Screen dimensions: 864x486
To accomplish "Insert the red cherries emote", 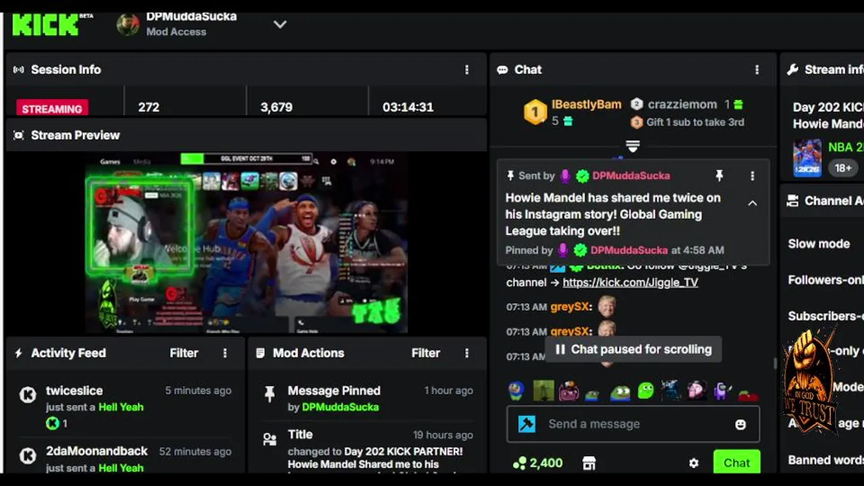I will pyautogui.click(x=748, y=395).
